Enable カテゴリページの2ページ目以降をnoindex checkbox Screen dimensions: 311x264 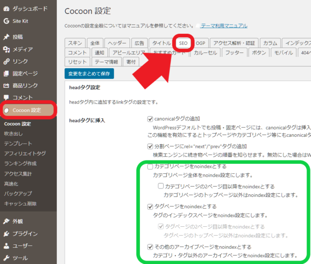161,186
